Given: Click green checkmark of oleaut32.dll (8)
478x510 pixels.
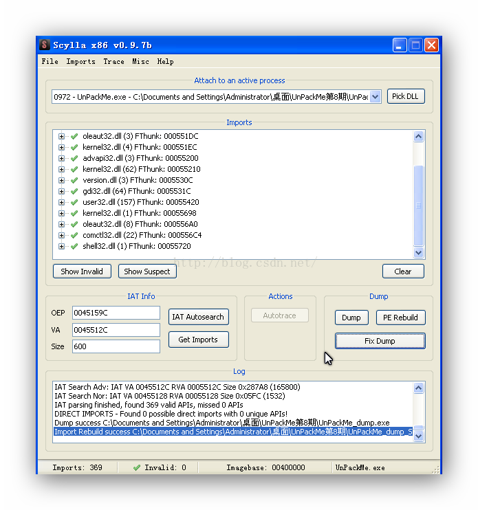Looking at the screenshot, I should (x=74, y=224).
